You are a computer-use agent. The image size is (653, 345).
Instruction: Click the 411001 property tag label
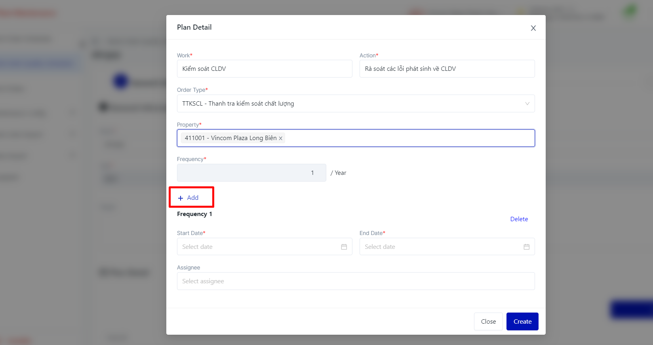coord(230,138)
